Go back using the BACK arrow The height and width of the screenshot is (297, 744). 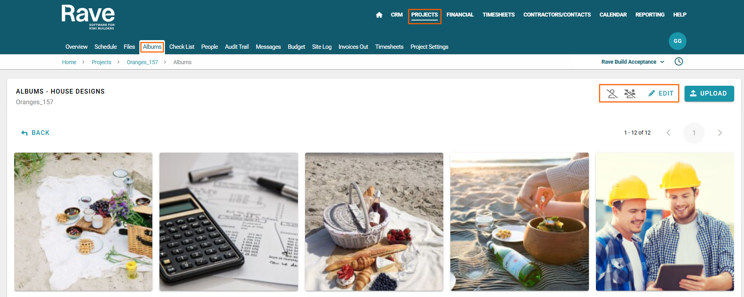pyautogui.click(x=35, y=133)
